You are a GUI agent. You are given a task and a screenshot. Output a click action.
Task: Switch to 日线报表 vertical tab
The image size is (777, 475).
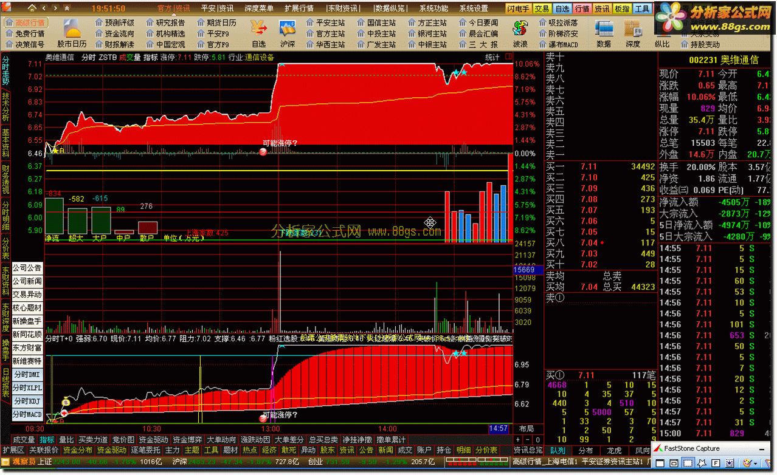[x=5, y=383]
